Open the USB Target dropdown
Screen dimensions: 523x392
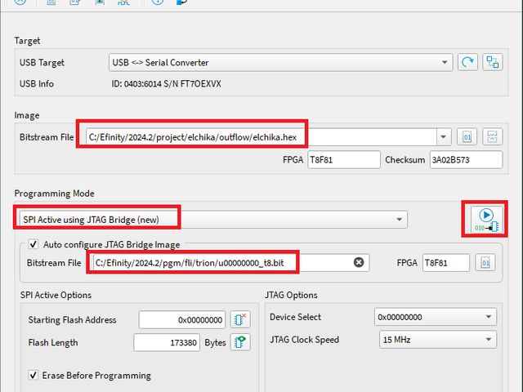280,62
